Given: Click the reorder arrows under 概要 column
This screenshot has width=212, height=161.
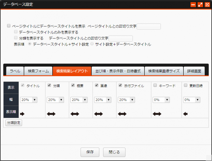Looking at the screenshot, I should tap(75, 114).
